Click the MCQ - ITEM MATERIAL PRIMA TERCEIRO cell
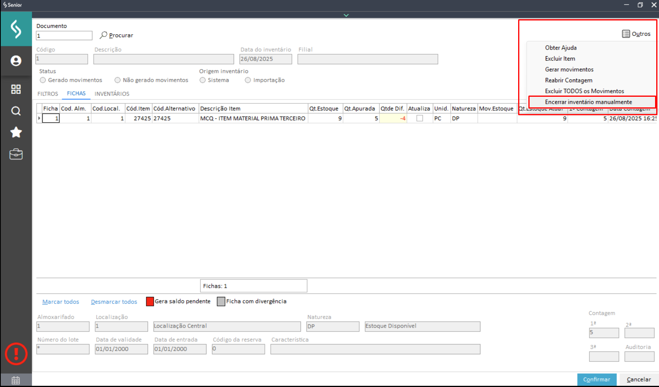The height and width of the screenshot is (387, 659). [253, 118]
